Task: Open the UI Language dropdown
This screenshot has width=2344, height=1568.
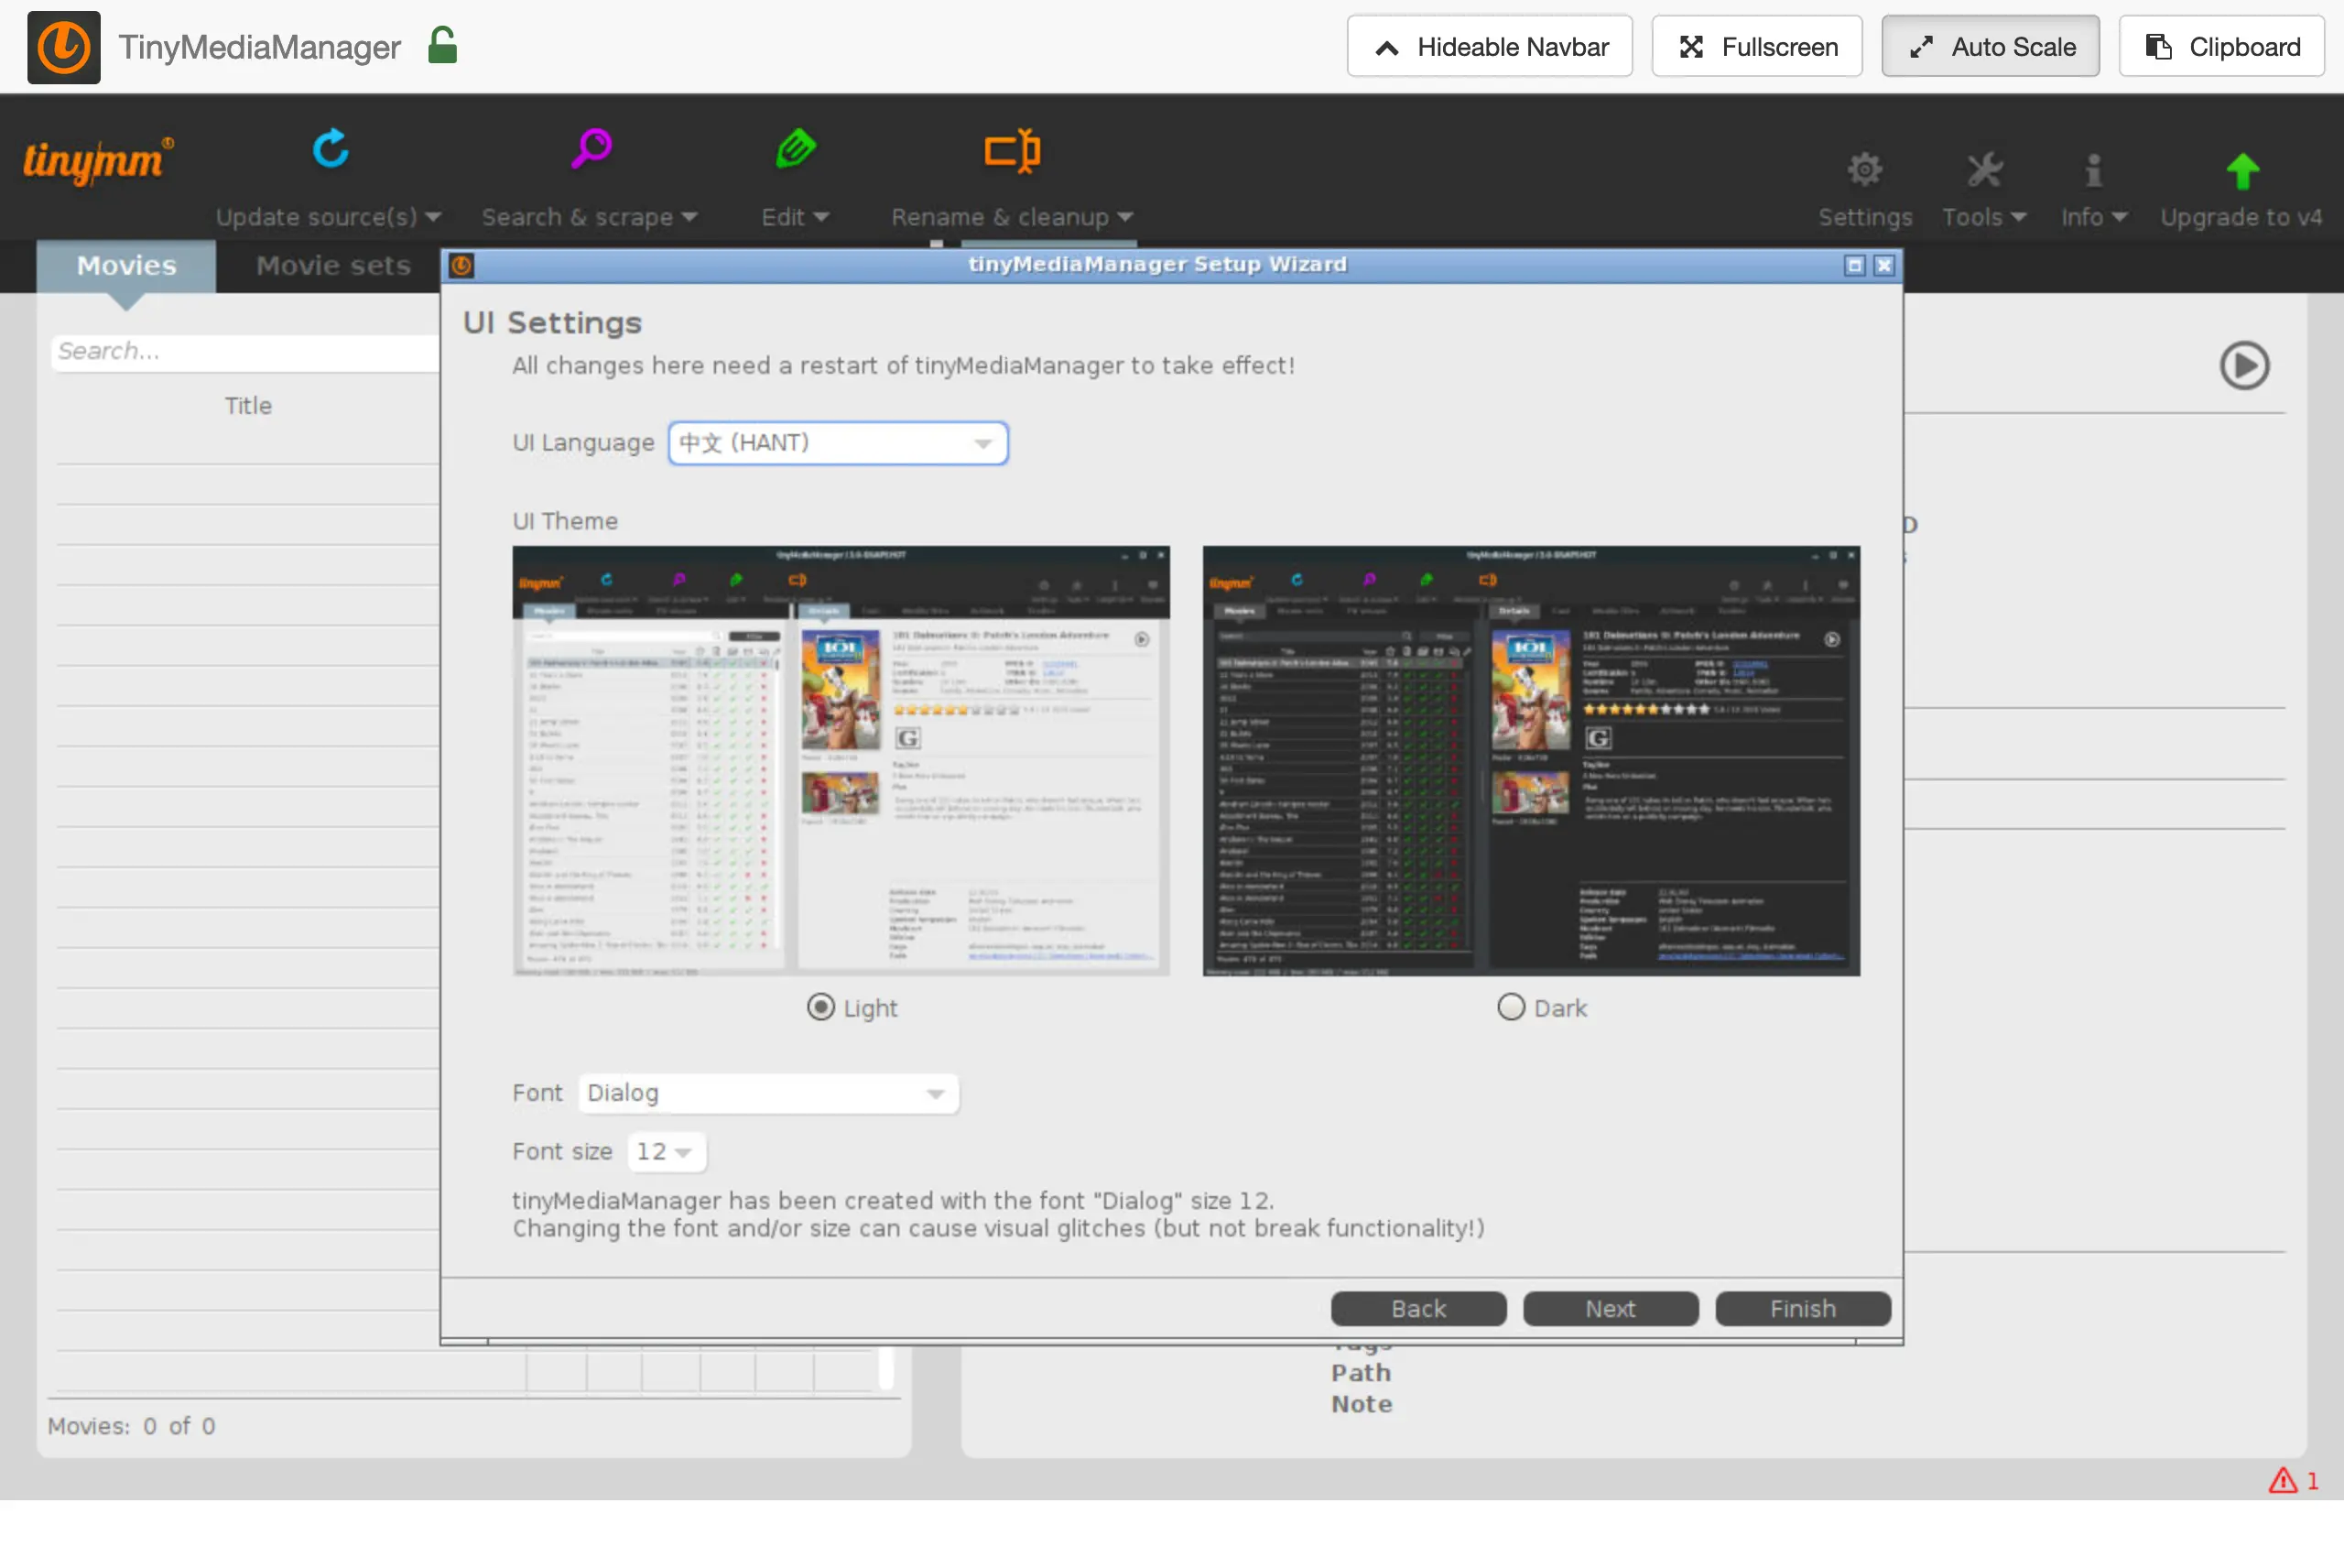Action: (838, 443)
